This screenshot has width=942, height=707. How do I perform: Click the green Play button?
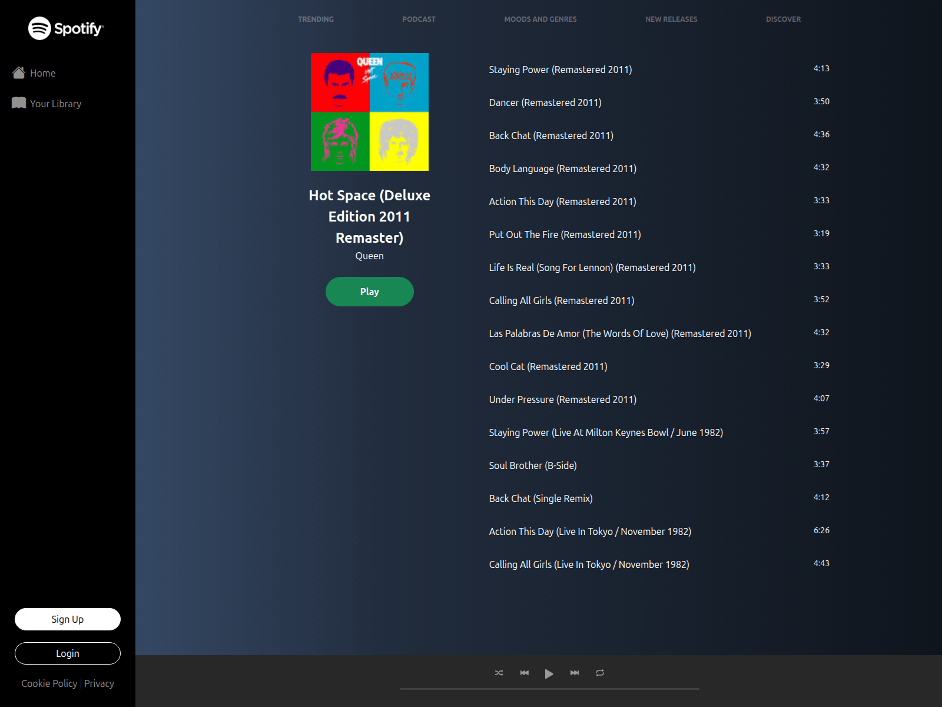370,292
